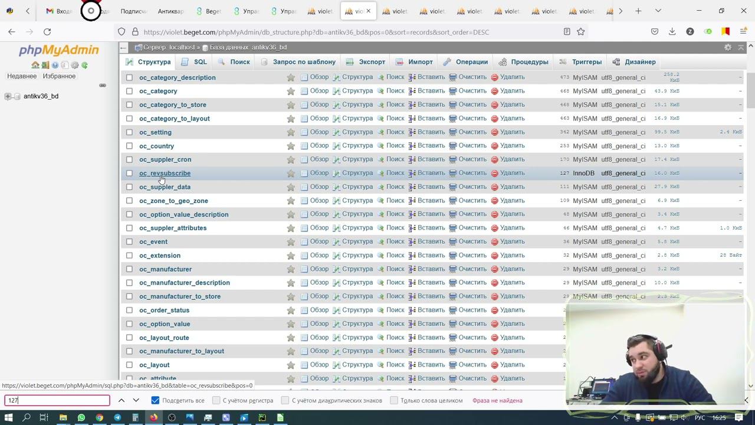
Task: Open phpMyAdmin home icon in sidebar
Action: point(35,65)
